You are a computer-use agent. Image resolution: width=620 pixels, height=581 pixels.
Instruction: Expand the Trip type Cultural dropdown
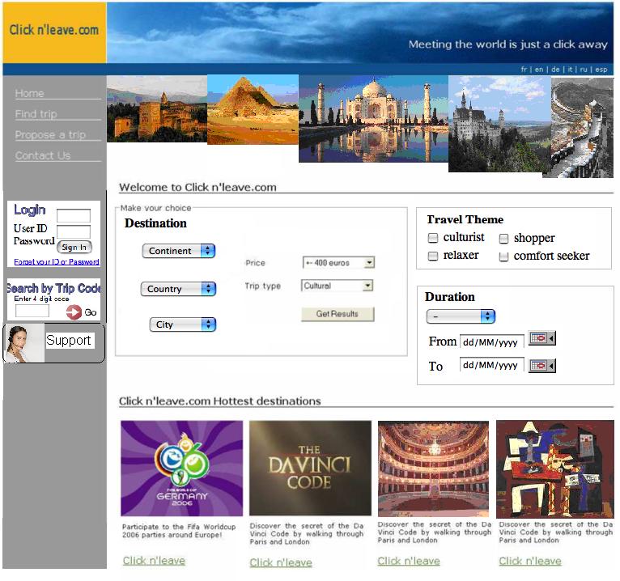(x=338, y=286)
